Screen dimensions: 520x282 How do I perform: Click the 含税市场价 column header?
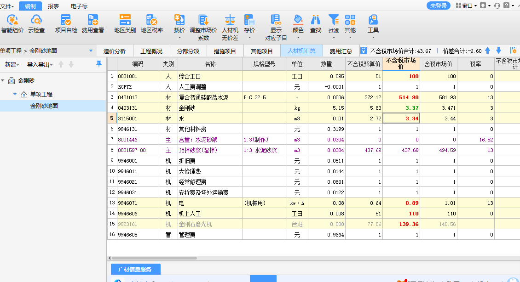coord(438,64)
